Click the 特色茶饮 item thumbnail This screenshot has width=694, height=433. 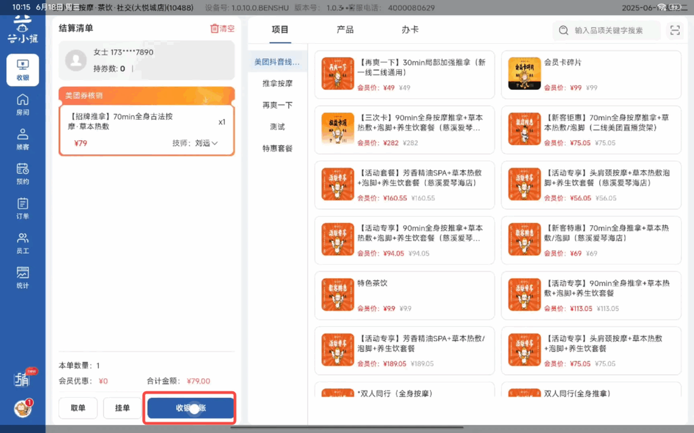point(338,294)
